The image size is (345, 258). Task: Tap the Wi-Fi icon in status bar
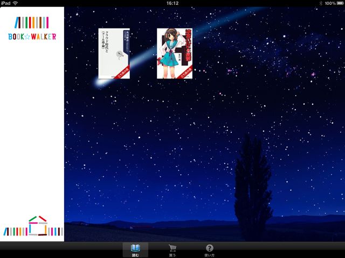point(15,3)
